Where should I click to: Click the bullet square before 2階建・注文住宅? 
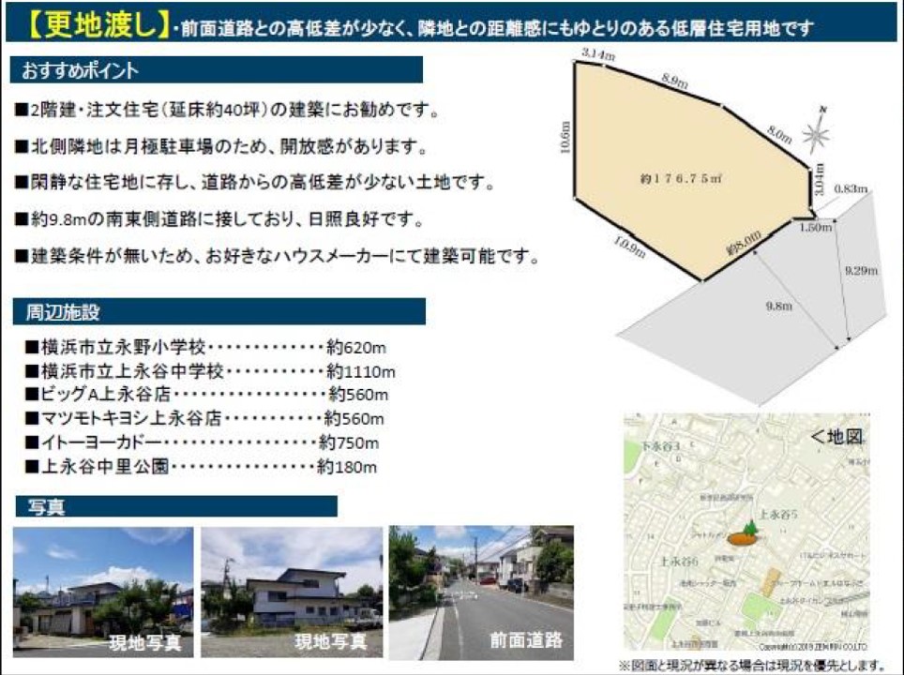[x=21, y=111]
